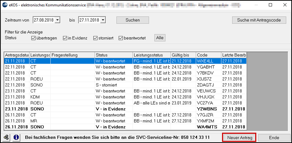Click the SVC-Serviceline info text
Image resolution: width=292 pixels, height=143 pixels.
click(117, 137)
